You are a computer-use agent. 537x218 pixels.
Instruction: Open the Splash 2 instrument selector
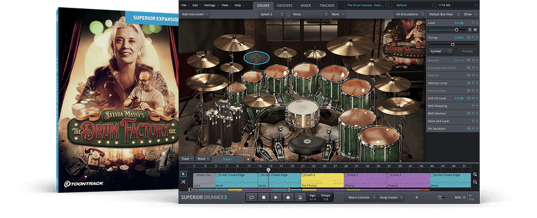(272, 14)
